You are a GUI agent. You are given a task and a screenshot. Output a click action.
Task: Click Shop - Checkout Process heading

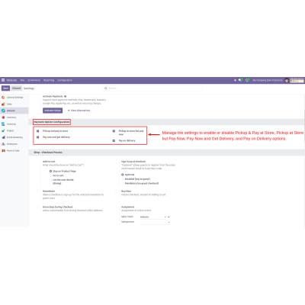pyautogui.click(x=48, y=152)
